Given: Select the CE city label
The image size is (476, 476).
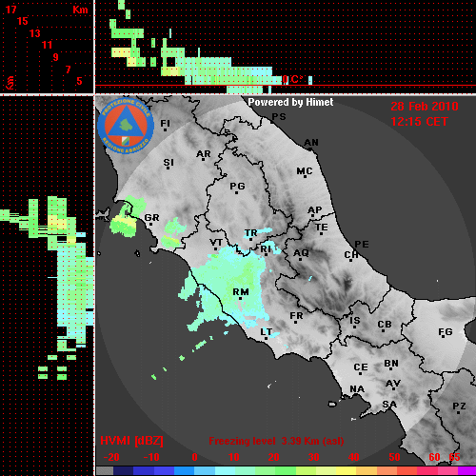Looking at the screenshot, I should tap(361, 367).
